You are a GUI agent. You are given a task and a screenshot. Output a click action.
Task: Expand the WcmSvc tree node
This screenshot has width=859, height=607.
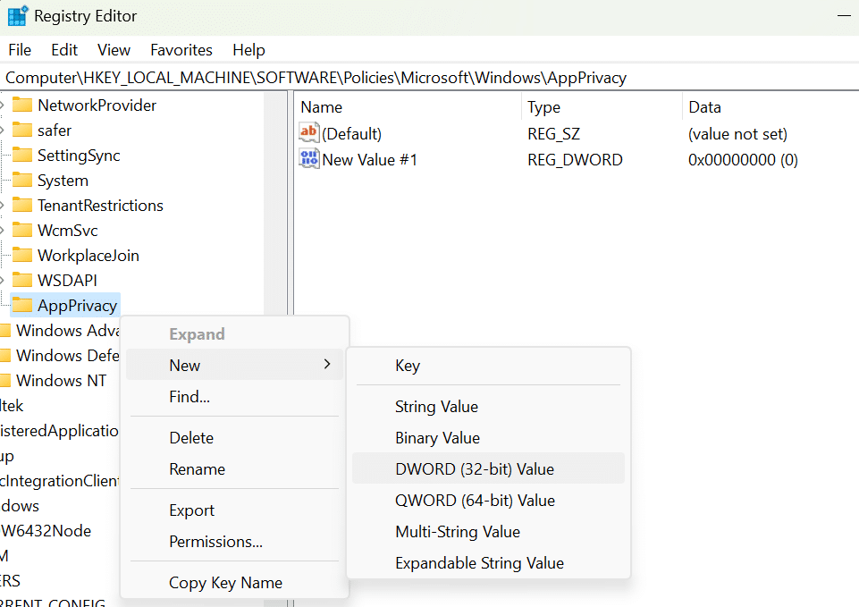(x=2, y=230)
